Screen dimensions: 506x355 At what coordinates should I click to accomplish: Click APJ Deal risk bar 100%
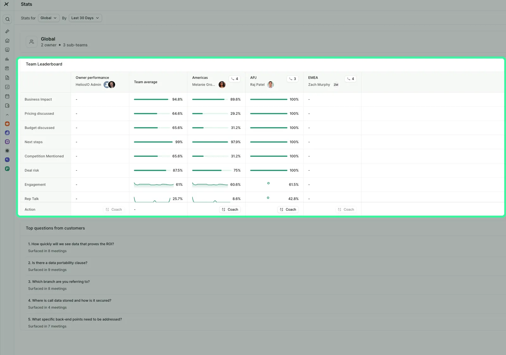tap(268, 170)
